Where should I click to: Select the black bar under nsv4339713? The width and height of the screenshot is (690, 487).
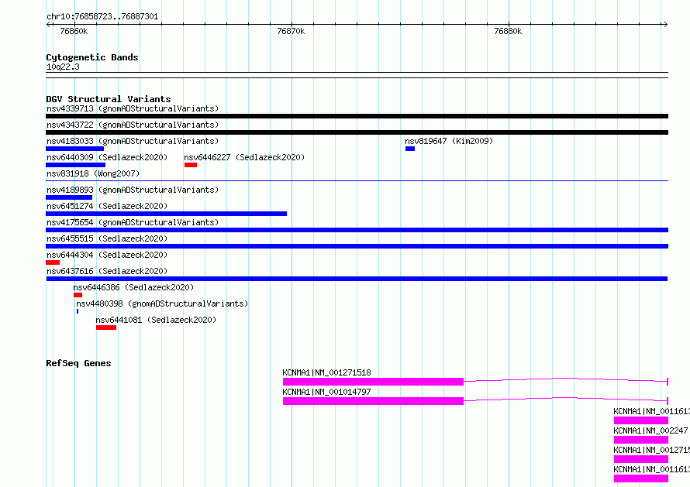tap(357, 116)
